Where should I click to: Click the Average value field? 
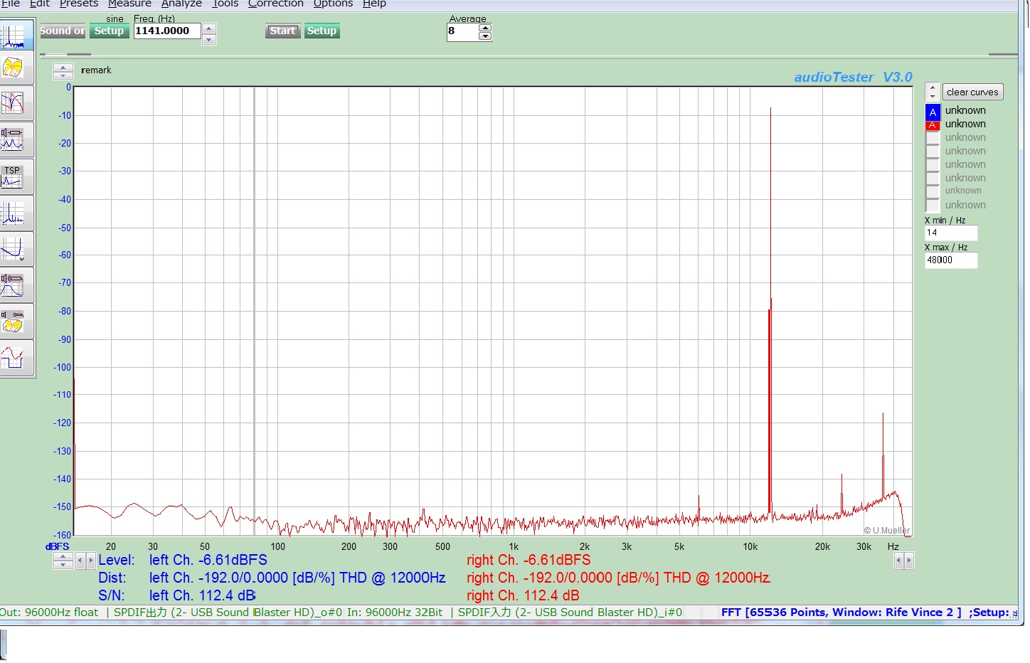tap(463, 33)
